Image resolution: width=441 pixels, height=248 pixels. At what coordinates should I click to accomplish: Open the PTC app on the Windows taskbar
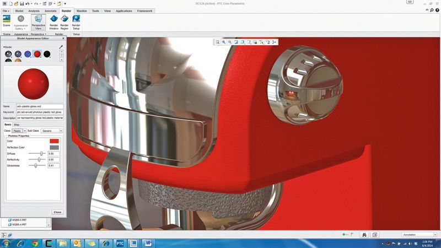(x=120, y=243)
